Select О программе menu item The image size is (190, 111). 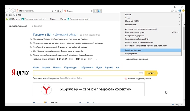151,54
